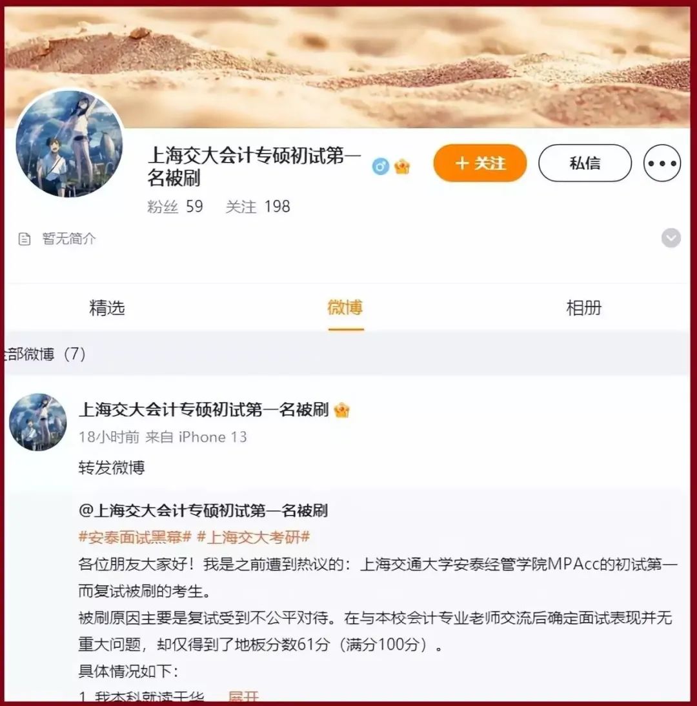Click the blue male gender icon

tap(381, 166)
